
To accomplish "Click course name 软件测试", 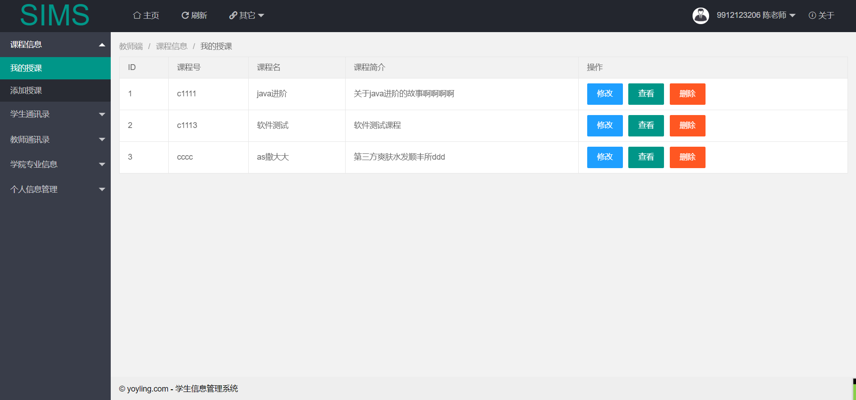I will click(273, 125).
